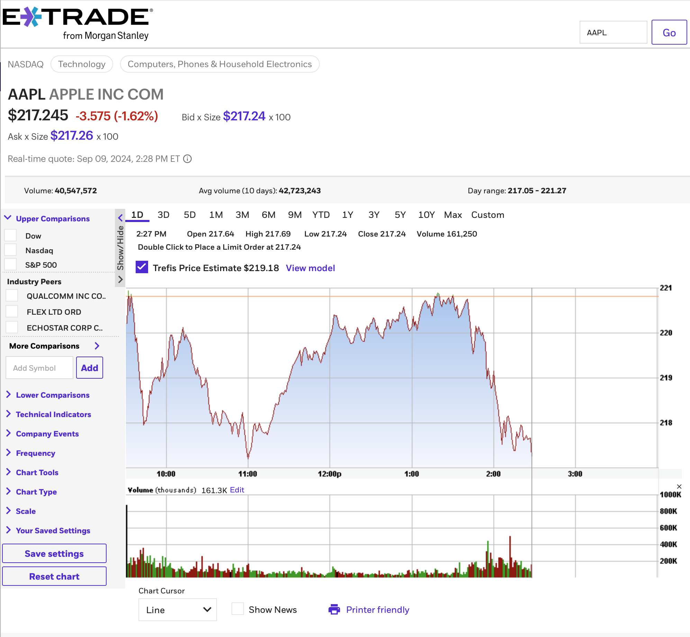Select the 3M timeframe tab

pos(242,215)
